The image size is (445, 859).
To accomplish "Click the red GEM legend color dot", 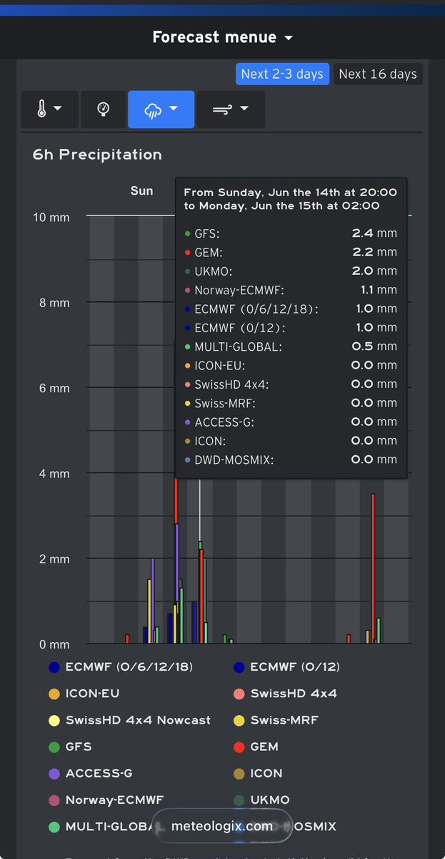I will point(239,747).
